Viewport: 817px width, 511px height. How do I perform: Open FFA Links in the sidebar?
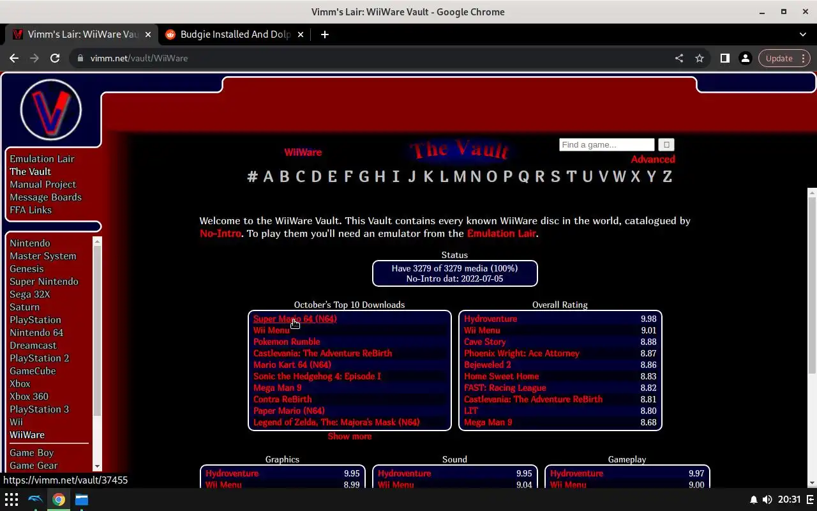click(31, 210)
